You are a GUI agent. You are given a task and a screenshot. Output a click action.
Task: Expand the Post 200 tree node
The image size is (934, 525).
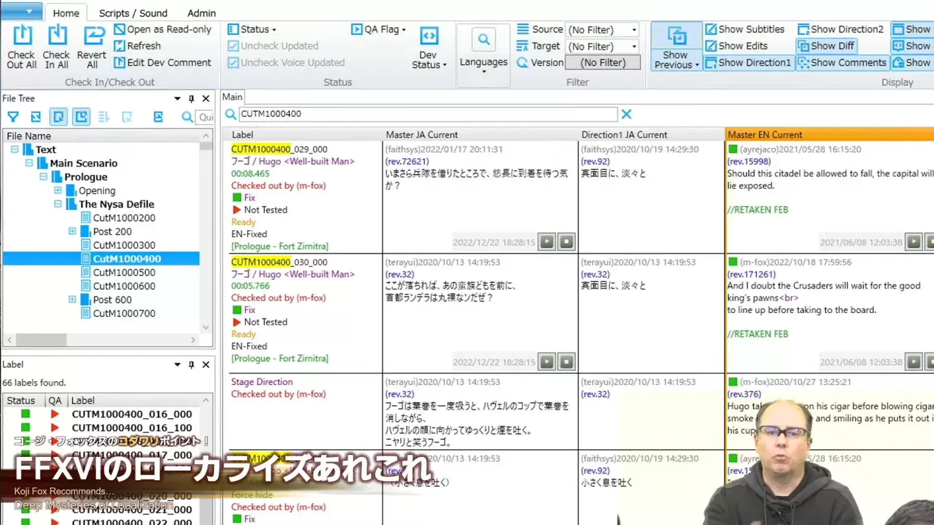point(72,231)
